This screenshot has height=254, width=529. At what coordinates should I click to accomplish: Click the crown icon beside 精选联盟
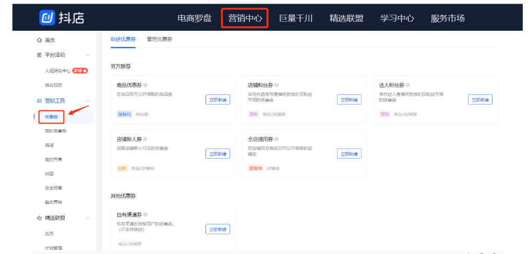(39, 218)
